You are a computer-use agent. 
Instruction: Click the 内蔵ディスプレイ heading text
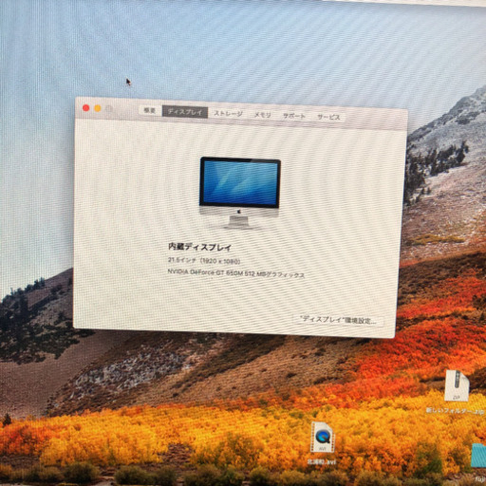pyautogui.click(x=199, y=247)
